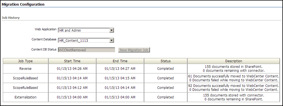Click start time 01/15/13 04:26 AM

tap(72, 69)
